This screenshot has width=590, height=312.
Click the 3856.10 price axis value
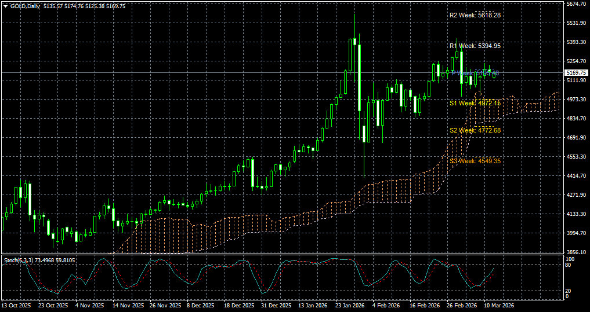tap(576, 252)
